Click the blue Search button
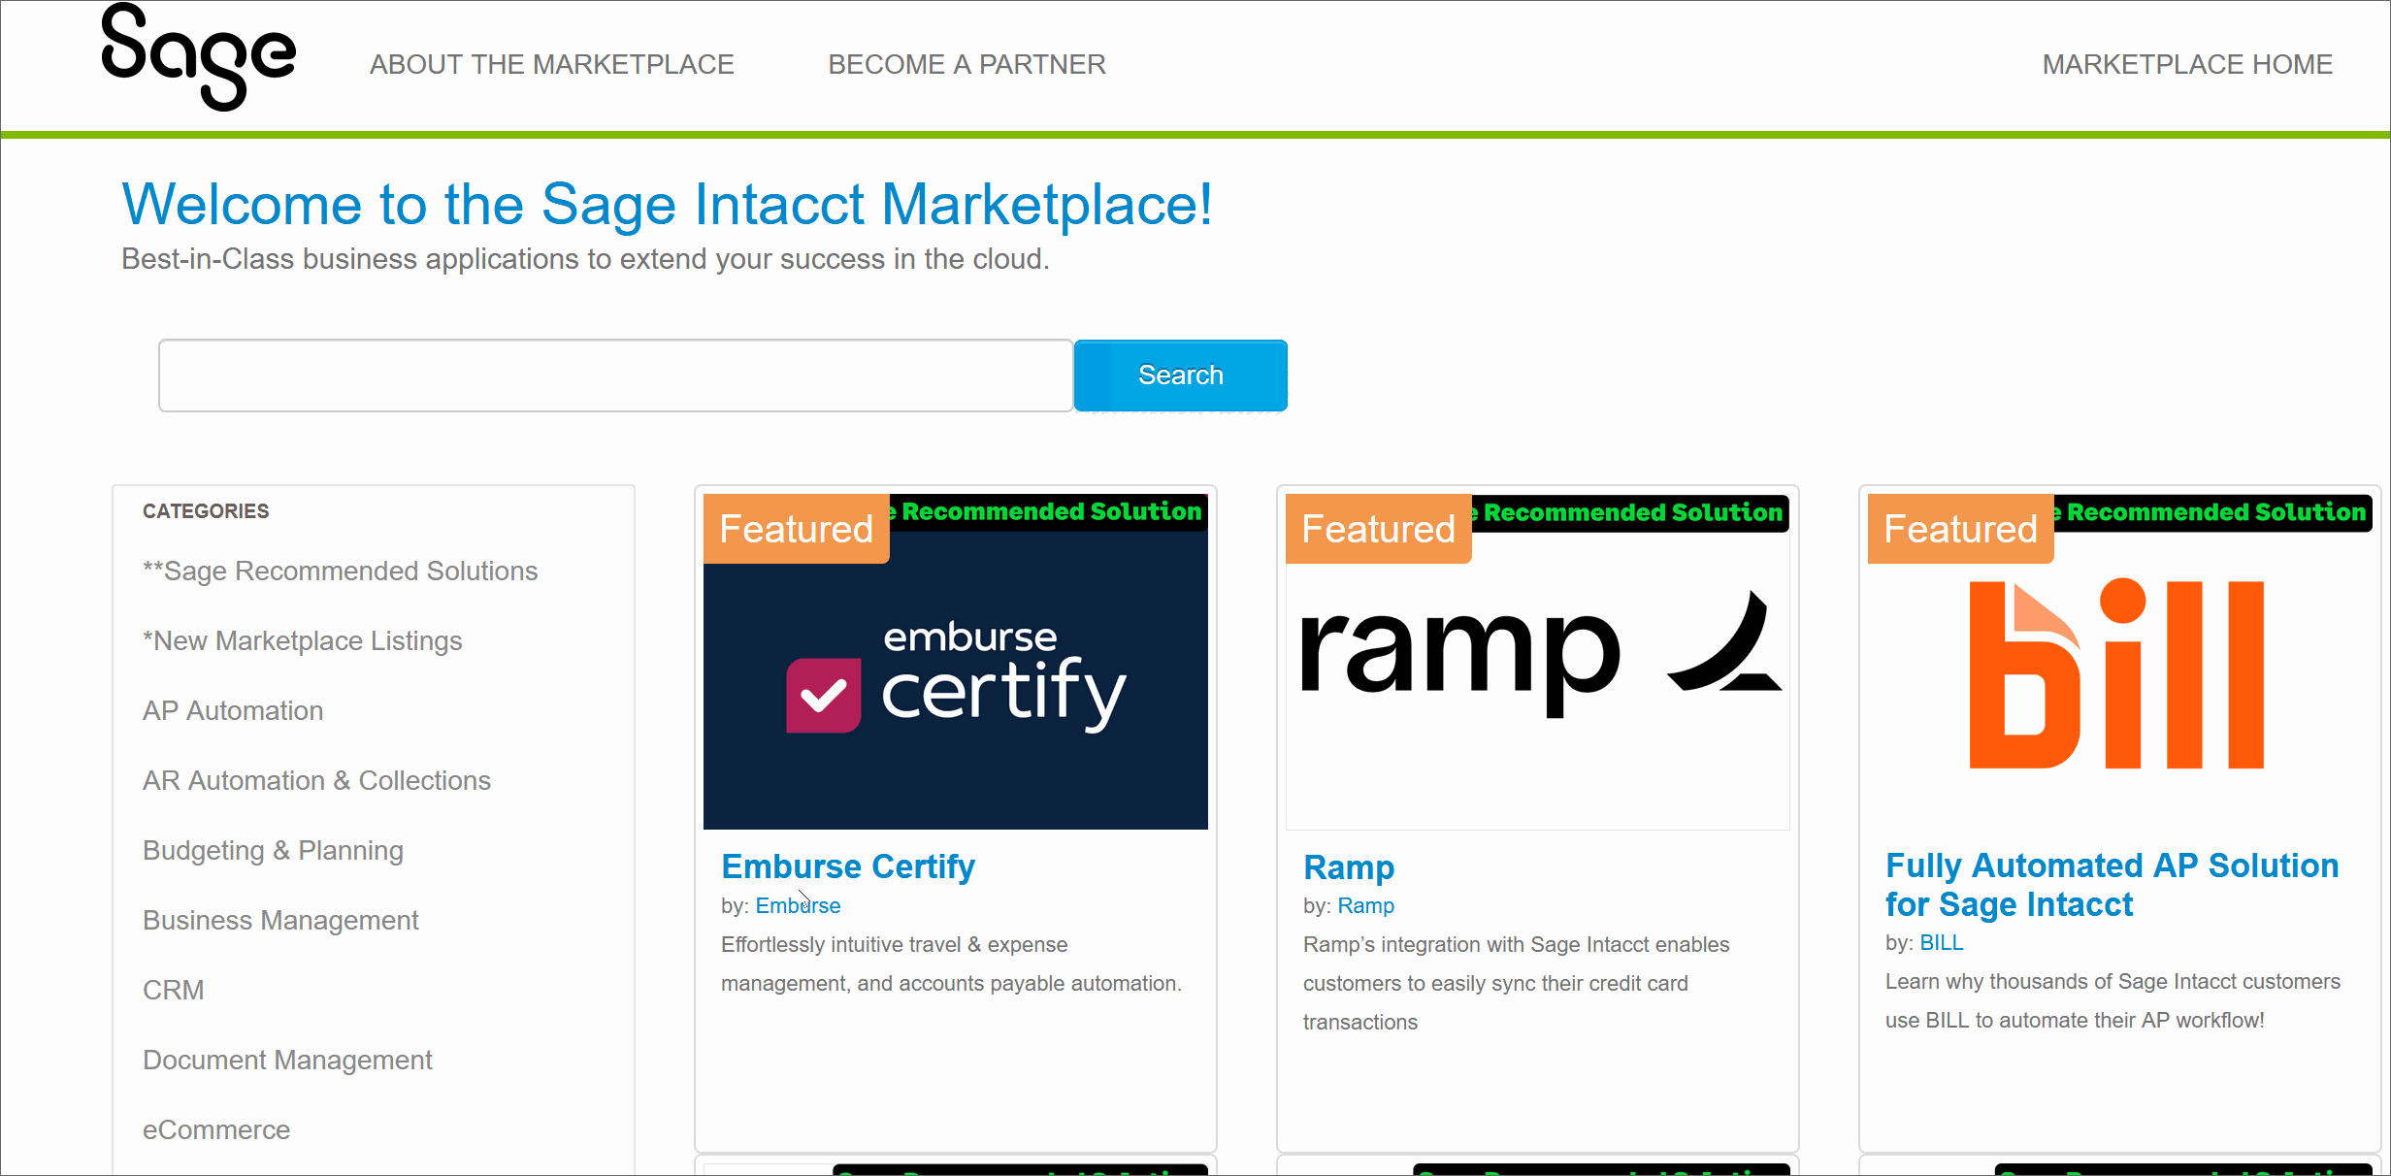 pos(1181,376)
